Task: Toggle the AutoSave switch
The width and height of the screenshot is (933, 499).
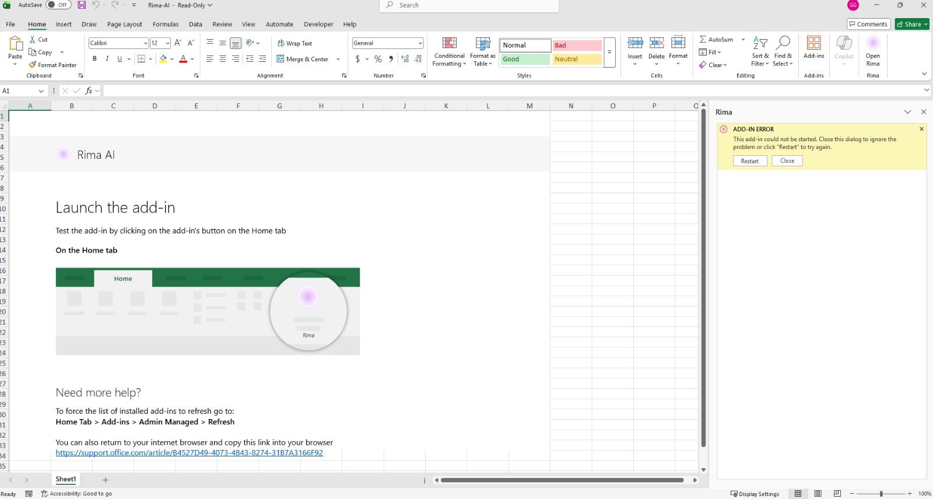Action: [58, 5]
